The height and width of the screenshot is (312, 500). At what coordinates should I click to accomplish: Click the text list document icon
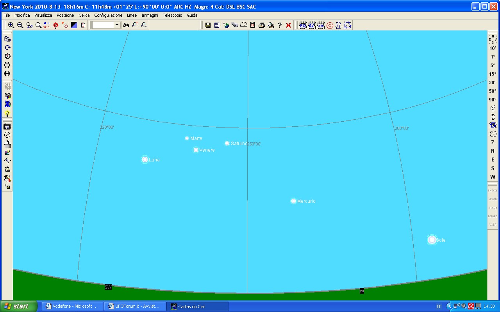coord(217,25)
